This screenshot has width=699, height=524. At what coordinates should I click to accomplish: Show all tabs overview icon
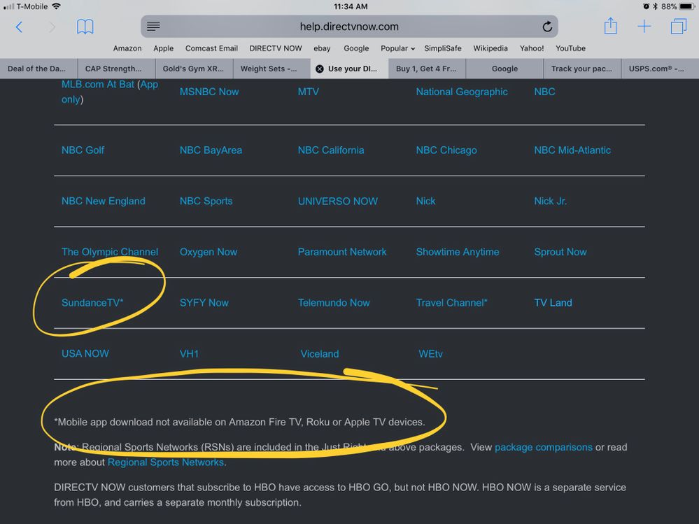[679, 27]
